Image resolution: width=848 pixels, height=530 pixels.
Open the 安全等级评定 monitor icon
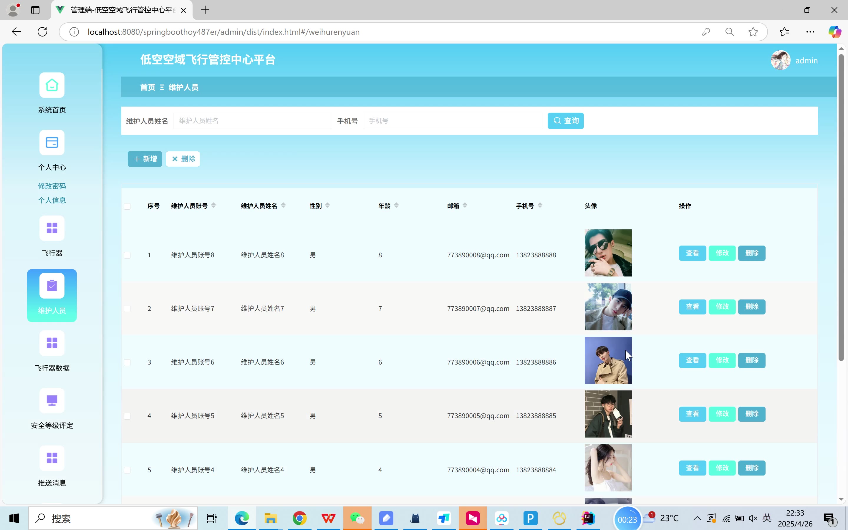pyautogui.click(x=52, y=400)
